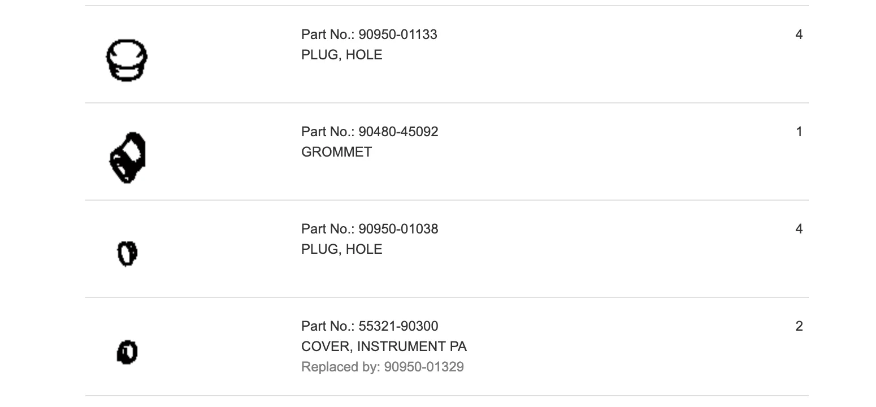Screen dimensions: 876x407
Task: Click the COVER, INSTRUMENT PA label
Action: (384, 347)
